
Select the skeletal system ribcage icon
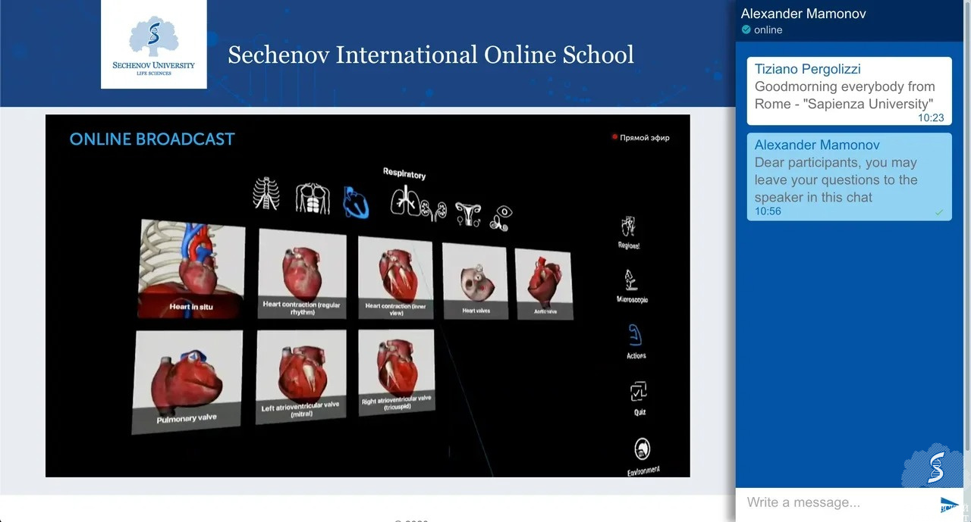click(x=266, y=194)
